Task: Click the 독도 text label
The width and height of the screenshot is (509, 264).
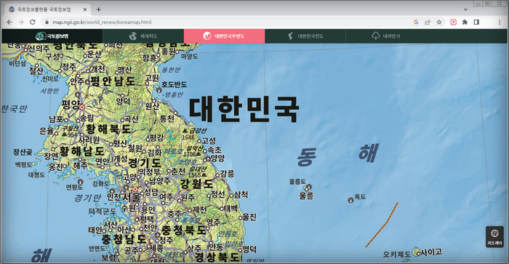Action: (x=360, y=197)
